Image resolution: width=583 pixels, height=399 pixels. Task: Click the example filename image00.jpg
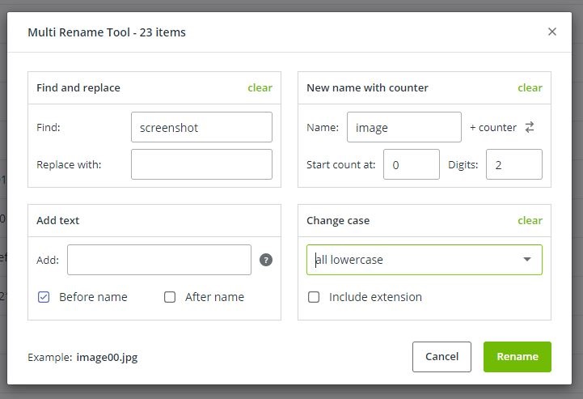pos(112,357)
